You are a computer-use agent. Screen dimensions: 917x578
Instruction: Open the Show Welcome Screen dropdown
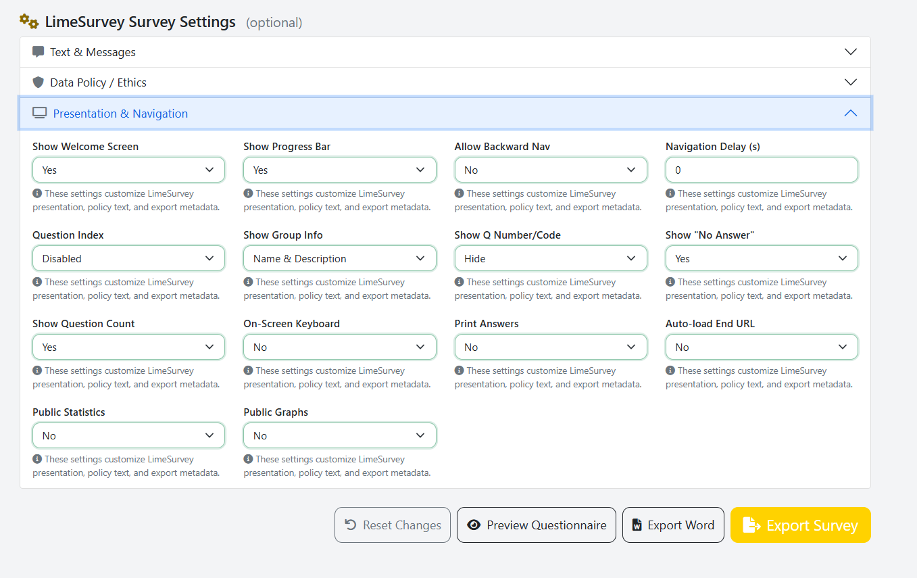(128, 170)
